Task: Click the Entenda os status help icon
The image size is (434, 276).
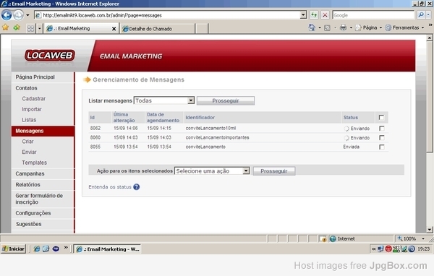Action: pos(137,187)
